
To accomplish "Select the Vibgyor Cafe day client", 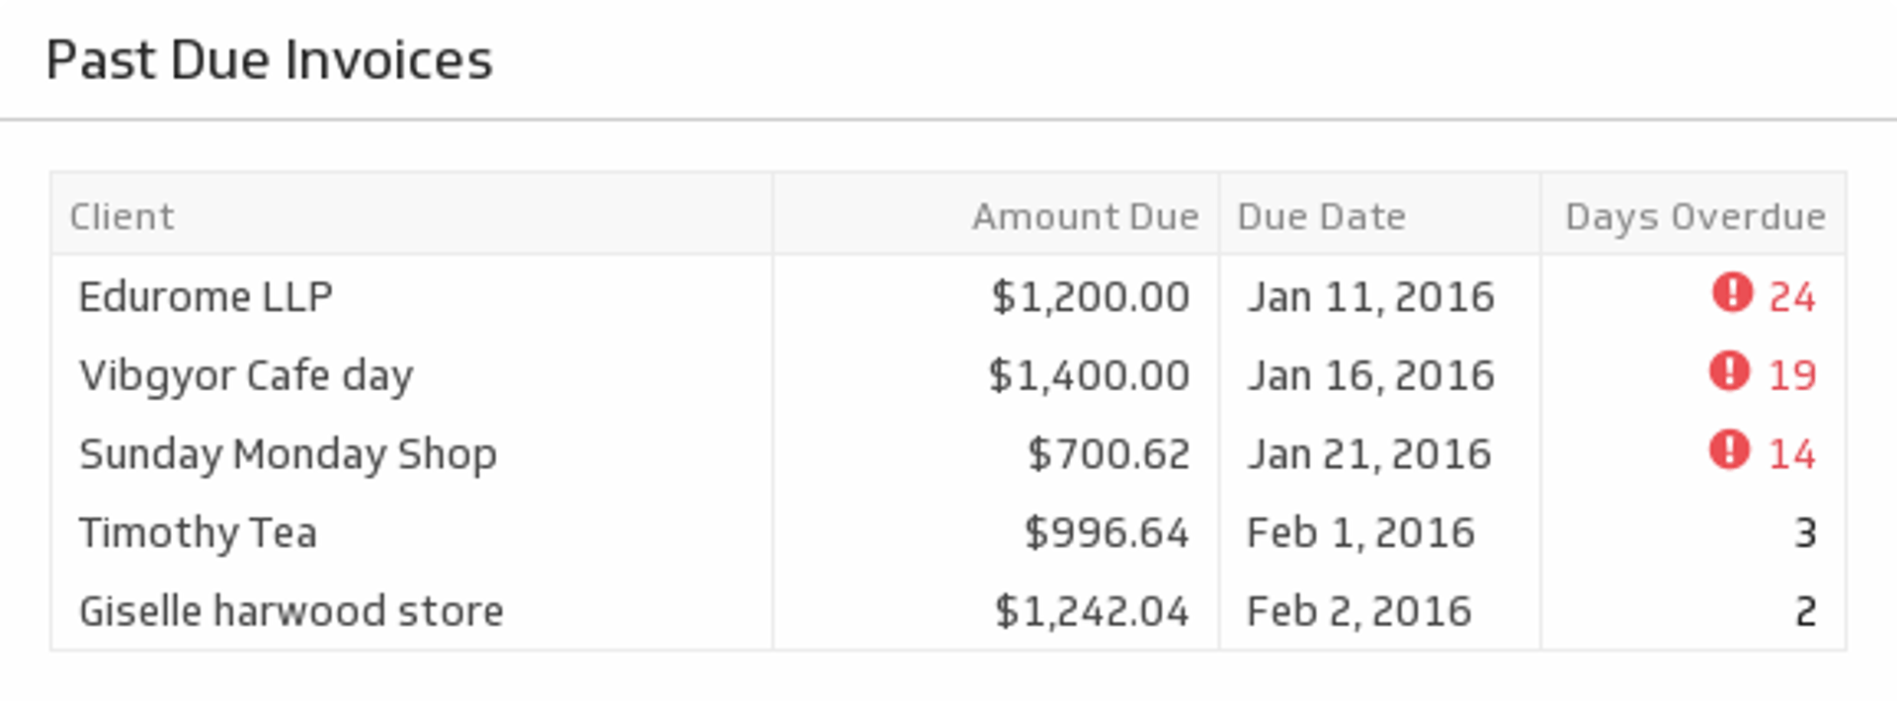I will coord(246,375).
